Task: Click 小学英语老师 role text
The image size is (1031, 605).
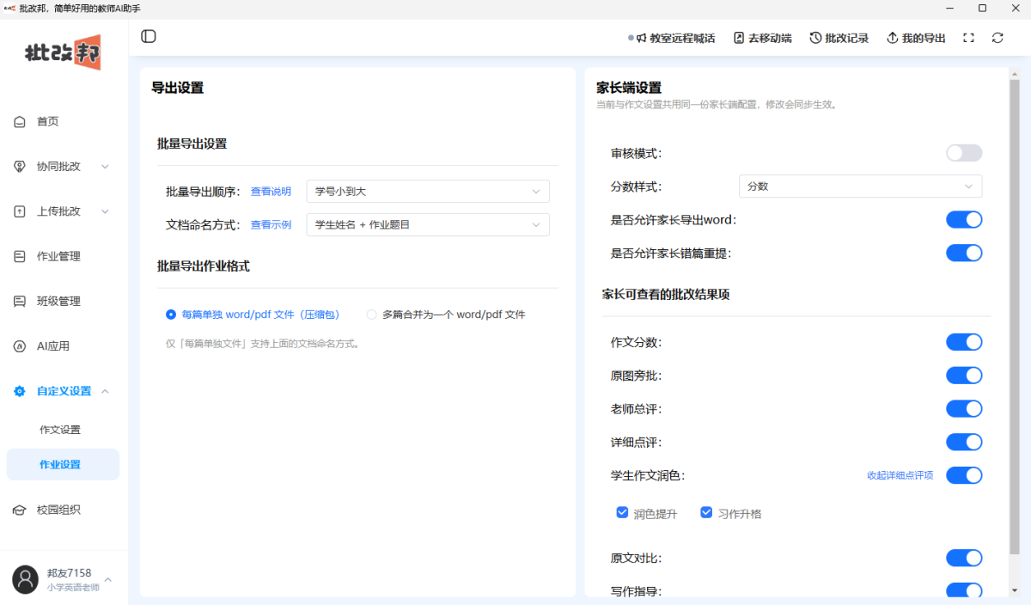Action: point(73,587)
